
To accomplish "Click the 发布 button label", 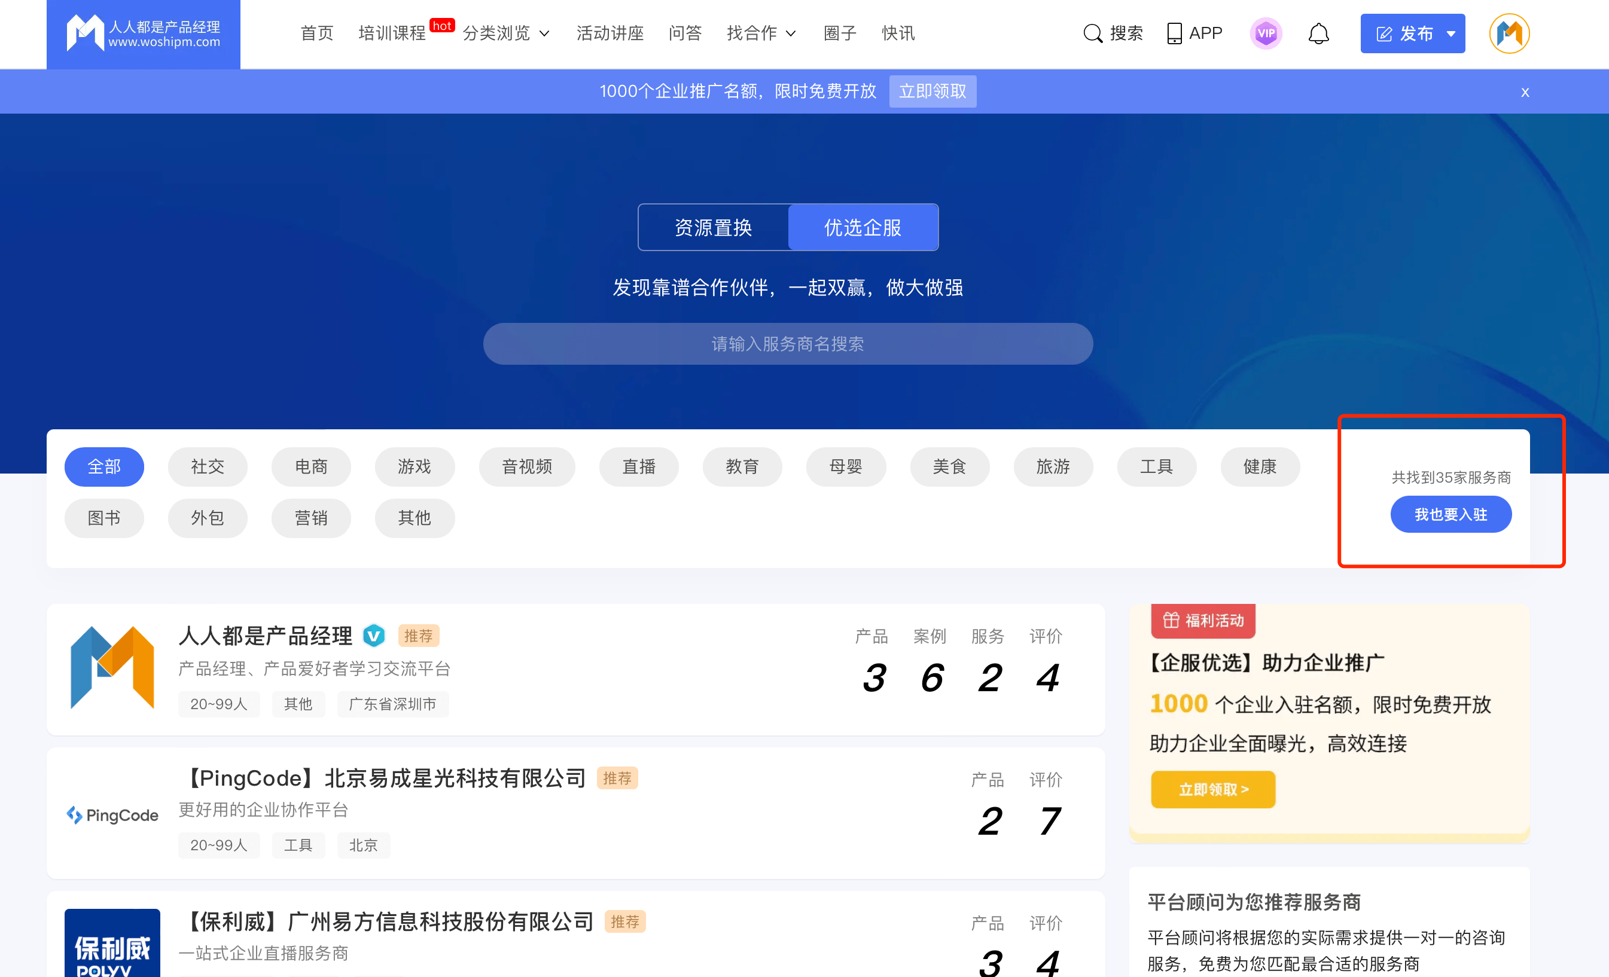I will (x=1416, y=34).
